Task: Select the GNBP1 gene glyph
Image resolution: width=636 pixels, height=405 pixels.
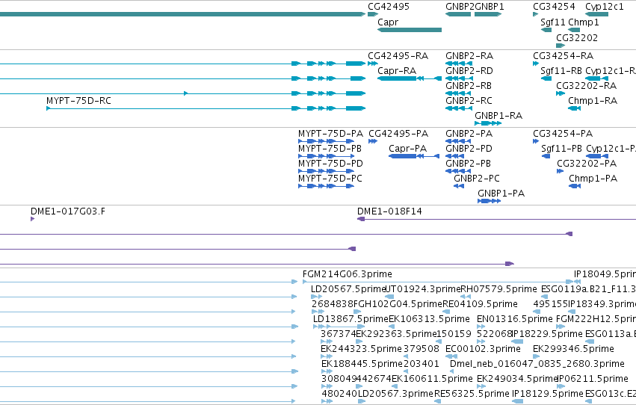Action: (488, 14)
